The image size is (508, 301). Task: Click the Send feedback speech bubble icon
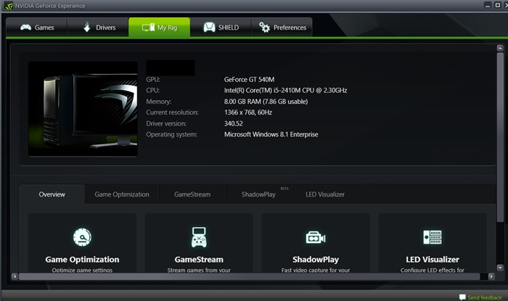(x=462, y=297)
